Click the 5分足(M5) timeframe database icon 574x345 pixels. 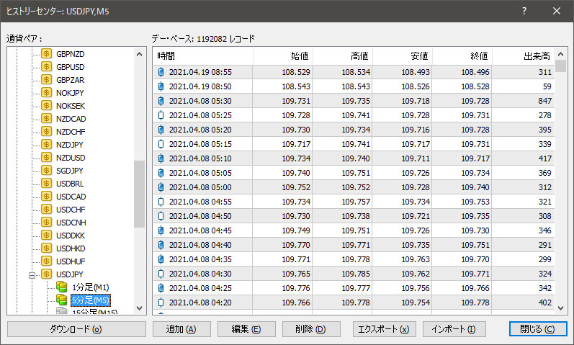coord(62,300)
